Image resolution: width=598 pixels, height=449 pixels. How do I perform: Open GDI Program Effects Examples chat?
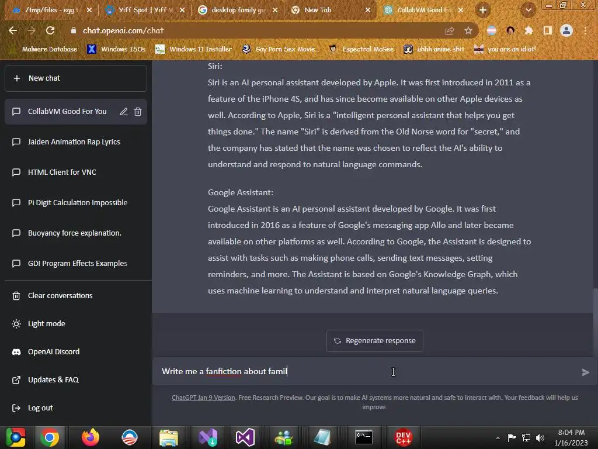point(77,264)
